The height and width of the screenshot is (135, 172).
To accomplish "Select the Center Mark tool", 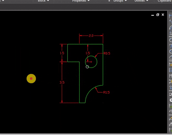I will coord(171,100).
